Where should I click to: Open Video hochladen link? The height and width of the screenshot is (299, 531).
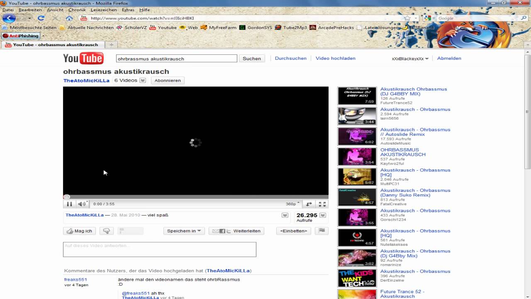pyautogui.click(x=335, y=58)
